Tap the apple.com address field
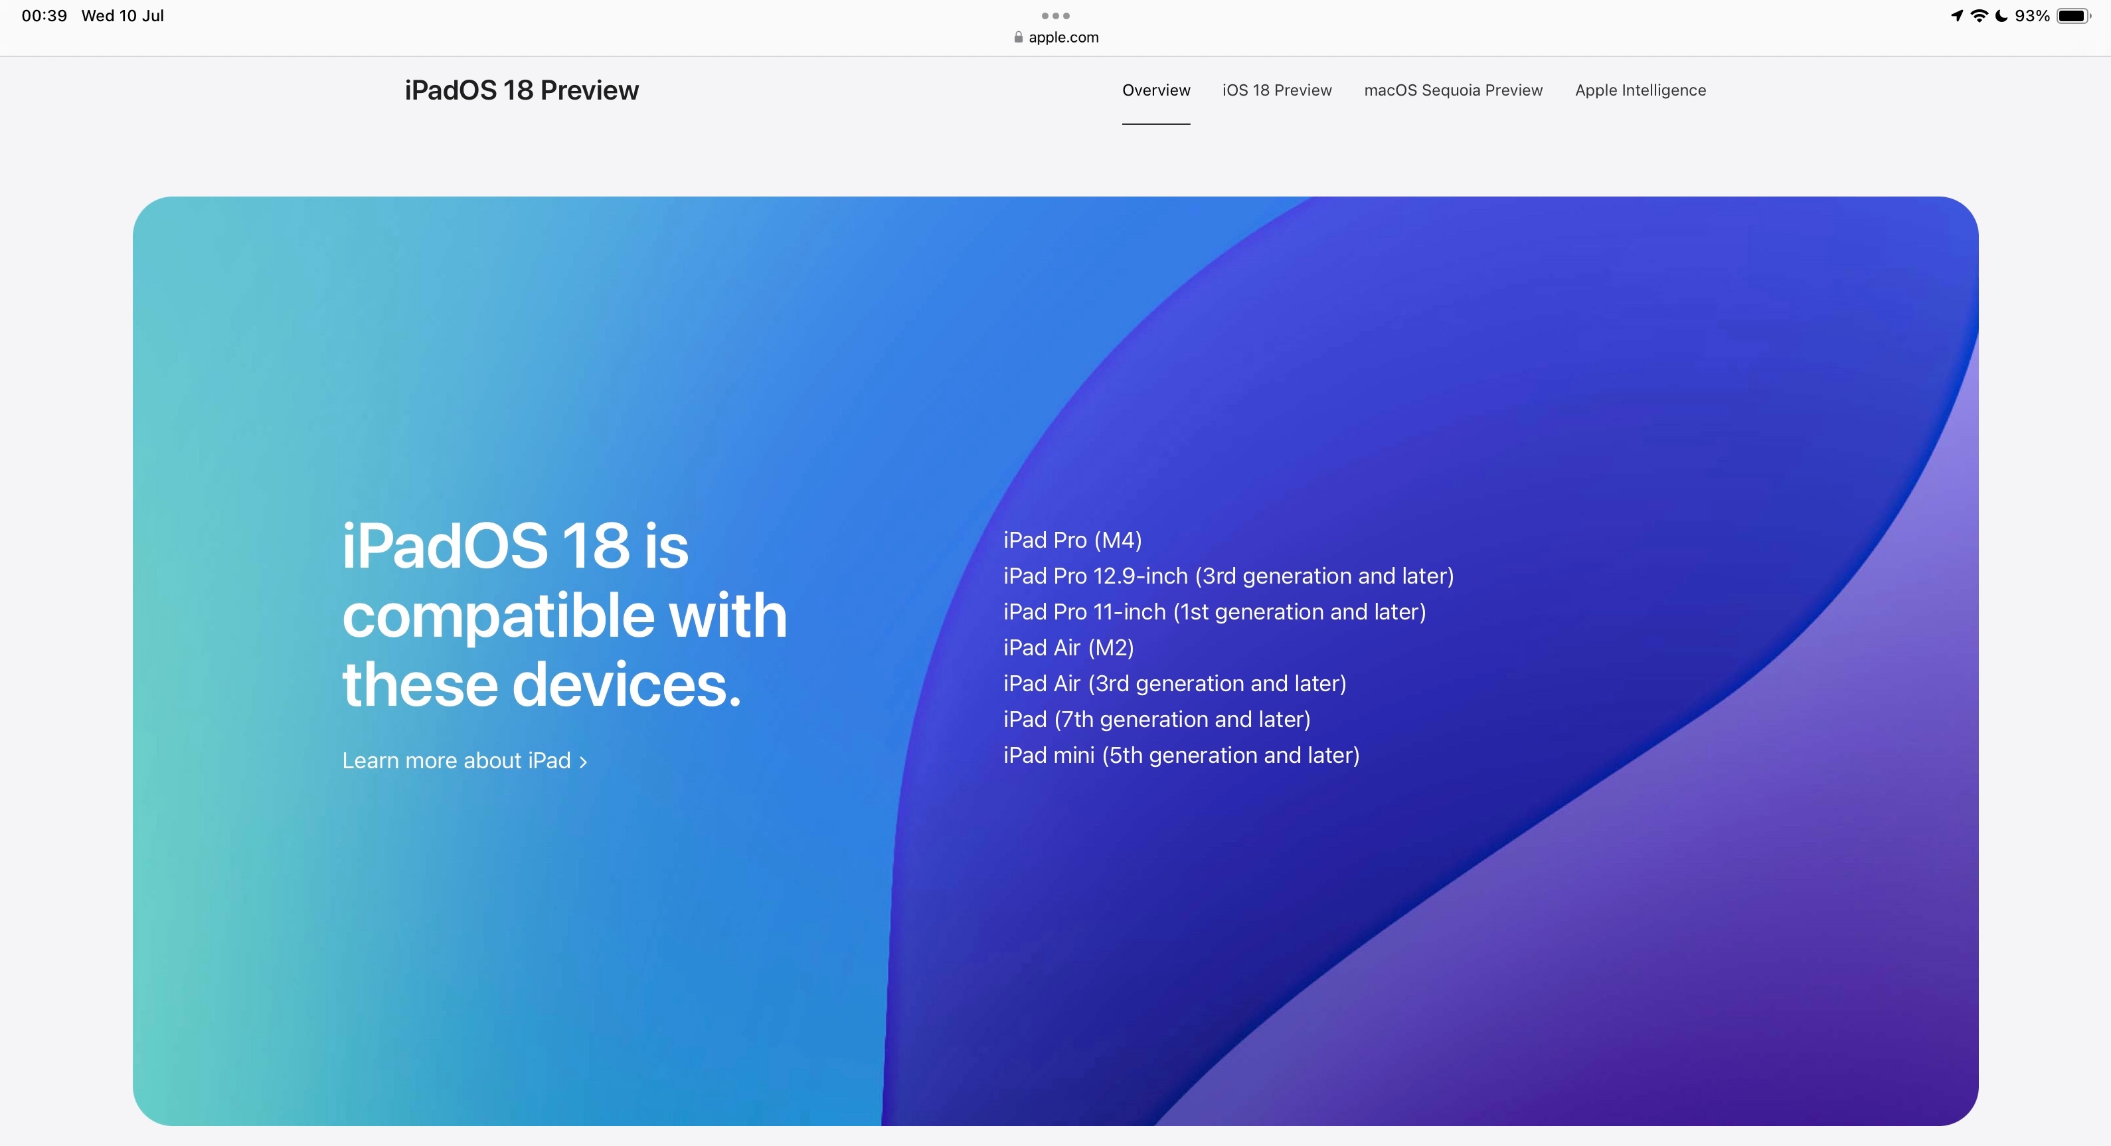 pos(1063,37)
